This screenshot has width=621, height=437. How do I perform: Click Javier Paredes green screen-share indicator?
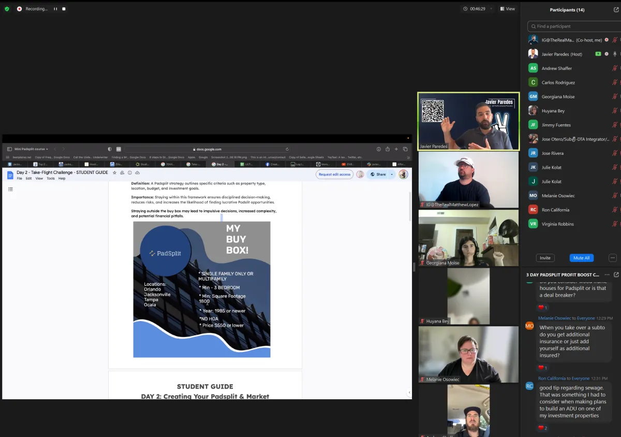(x=598, y=54)
